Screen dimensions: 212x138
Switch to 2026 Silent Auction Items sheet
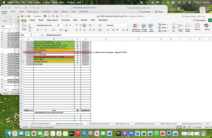(99, 124)
